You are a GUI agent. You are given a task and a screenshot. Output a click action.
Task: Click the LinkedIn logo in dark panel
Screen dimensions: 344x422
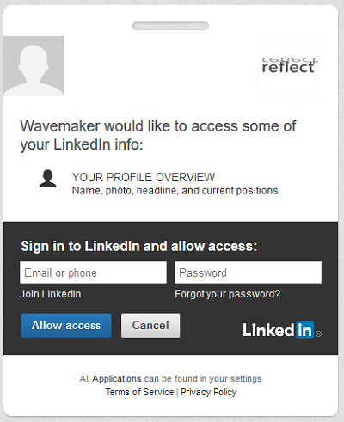pyautogui.click(x=278, y=330)
